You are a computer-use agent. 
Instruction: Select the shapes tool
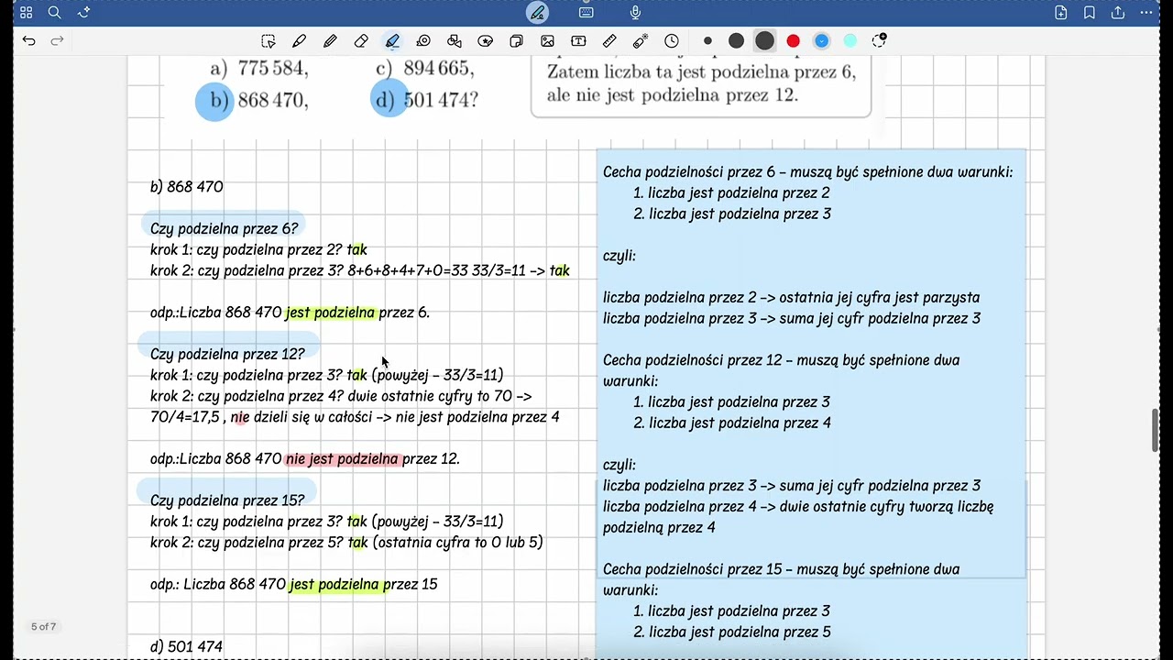[x=455, y=41]
